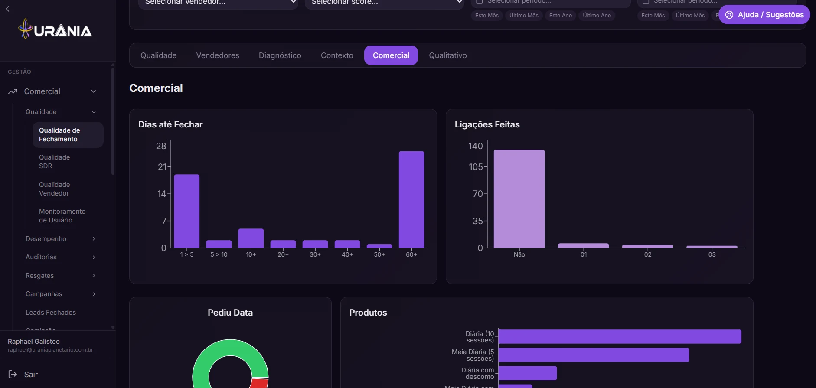Click the Este Ano filter chip

click(x=561, y=16)
